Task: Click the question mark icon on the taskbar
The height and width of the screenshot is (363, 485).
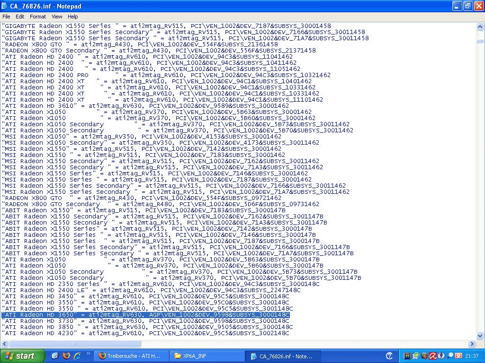Action: point(389,356)
